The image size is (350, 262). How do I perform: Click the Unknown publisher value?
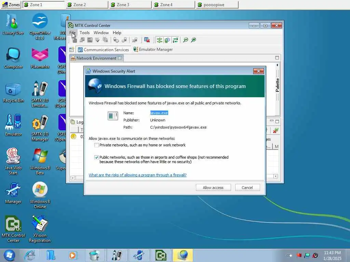pos(158,120)
